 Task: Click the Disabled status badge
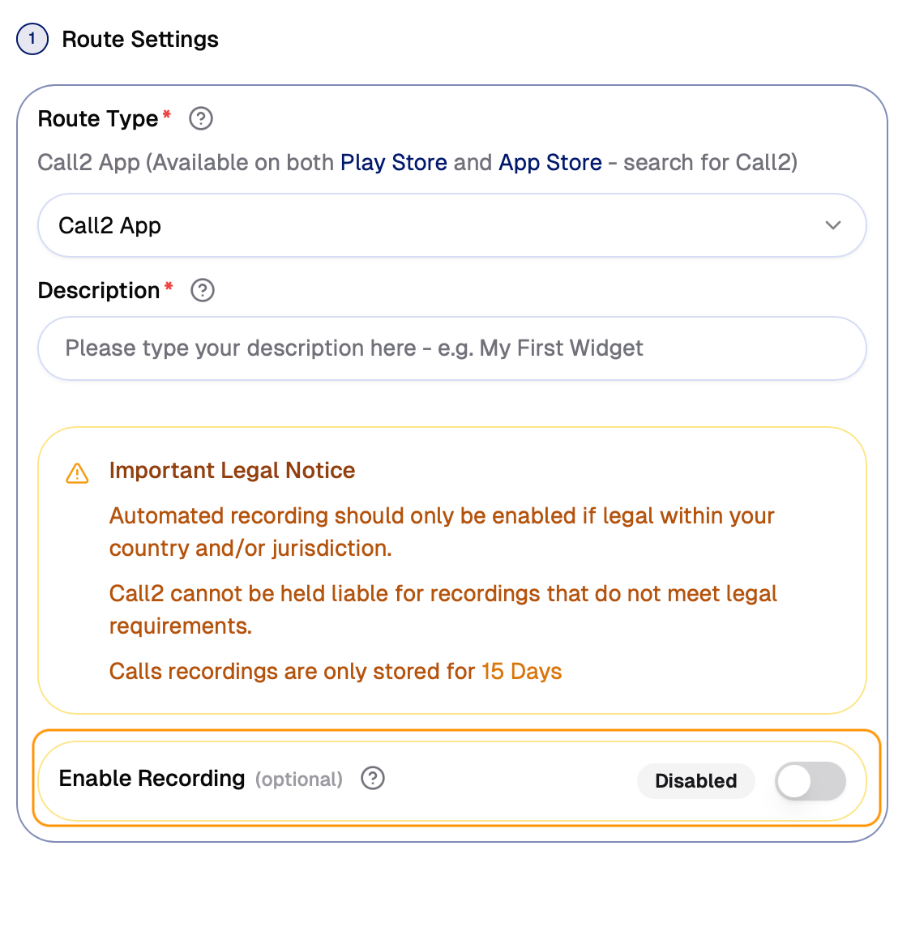[695, 781]
